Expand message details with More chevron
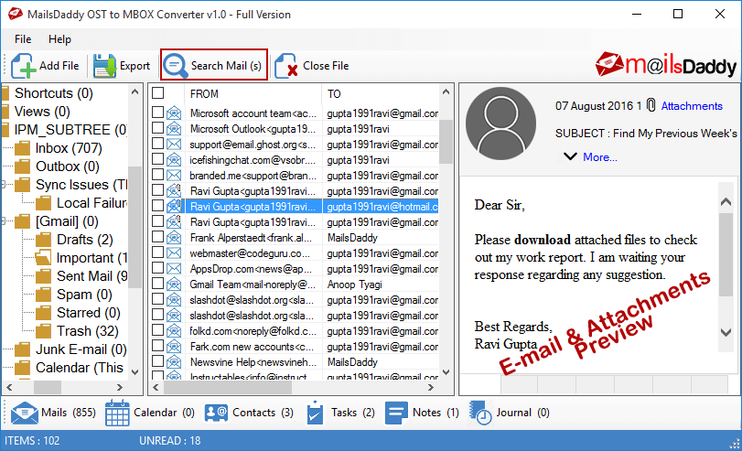The width and height of the screenshot is (742, 451). 570,156
